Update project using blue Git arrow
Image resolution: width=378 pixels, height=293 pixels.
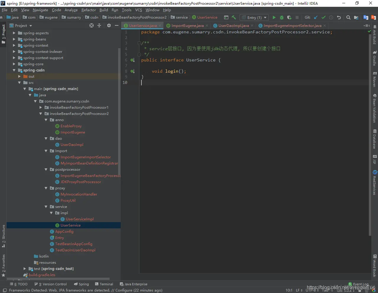tap(316, 17)
